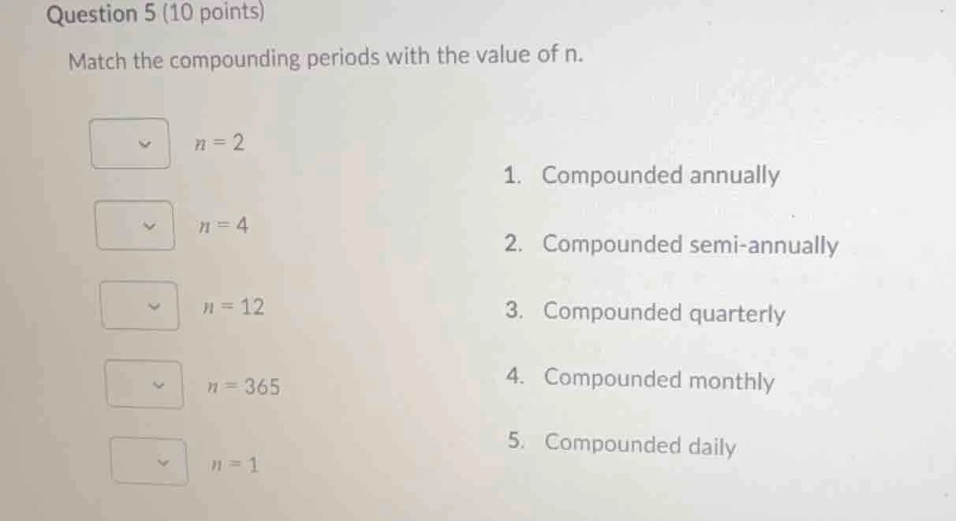Open the dropdown next to n = 12

tap(140, 306)
